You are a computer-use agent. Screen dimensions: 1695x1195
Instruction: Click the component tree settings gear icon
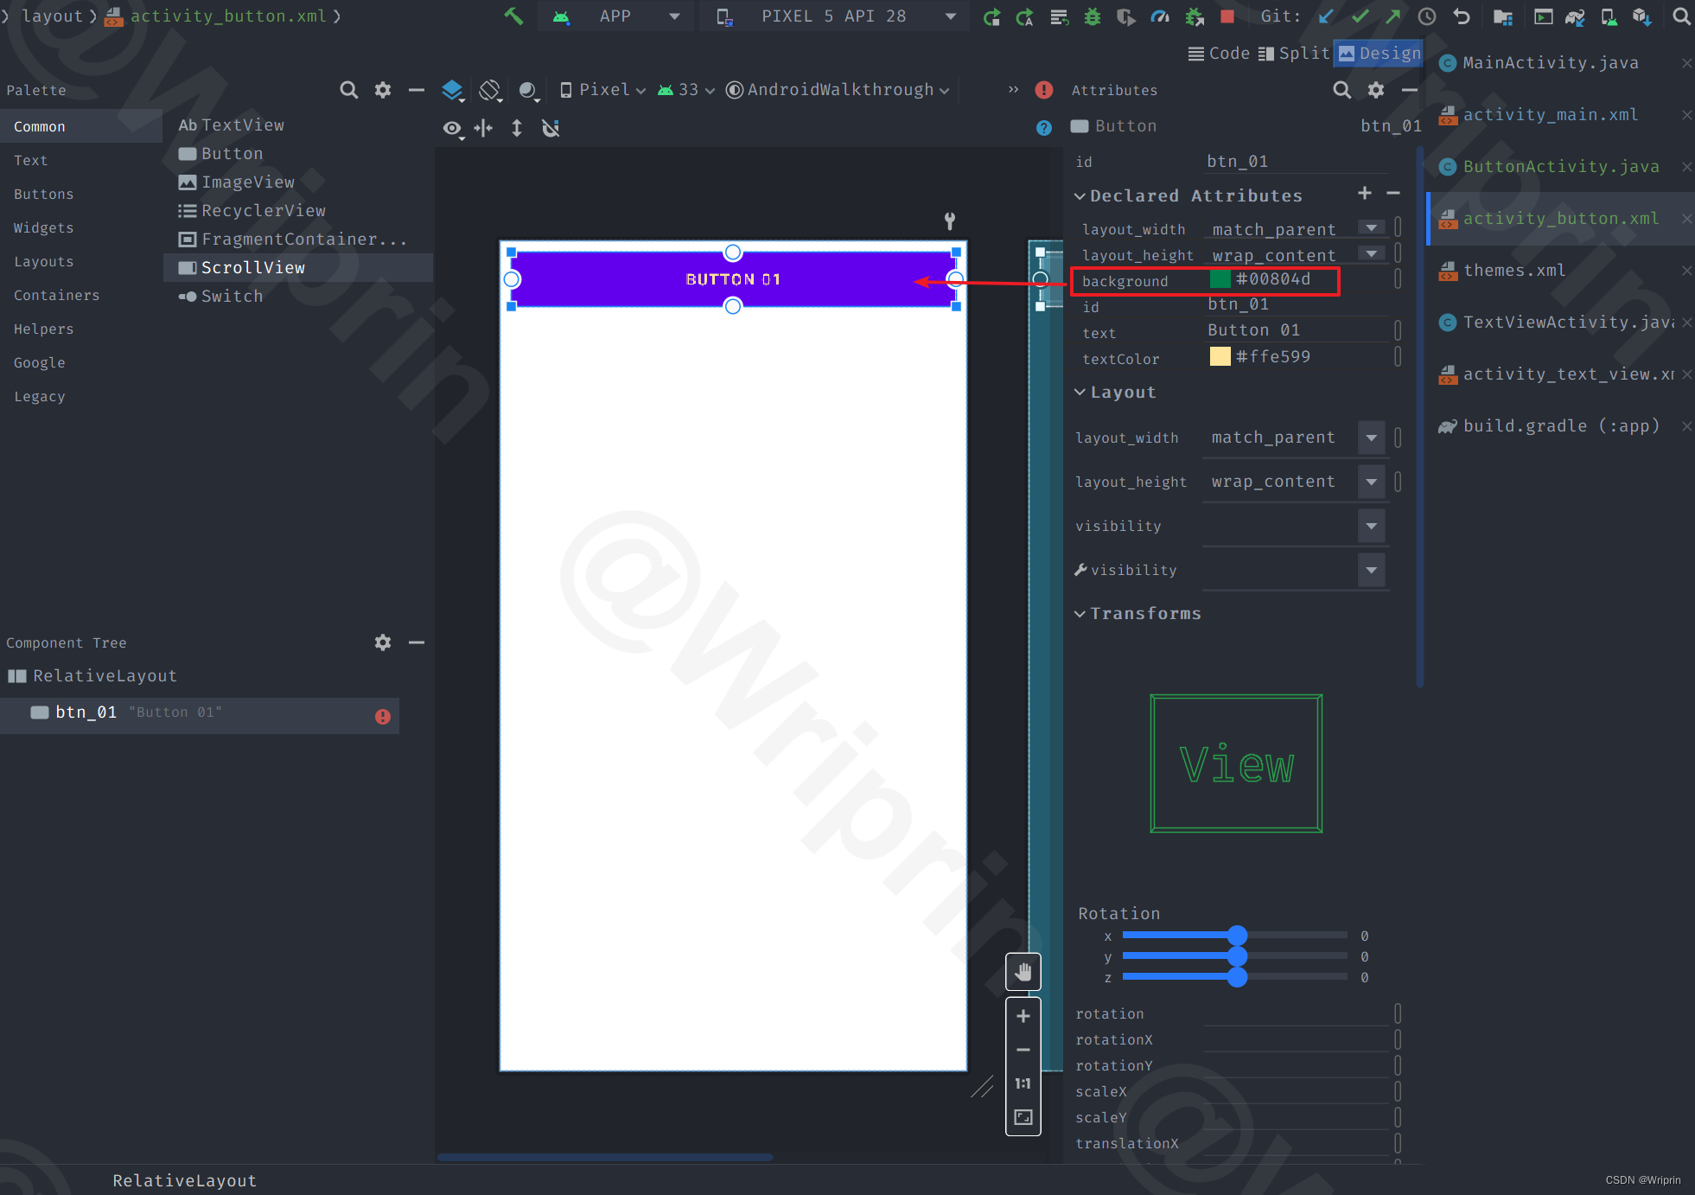pos(384,642)
